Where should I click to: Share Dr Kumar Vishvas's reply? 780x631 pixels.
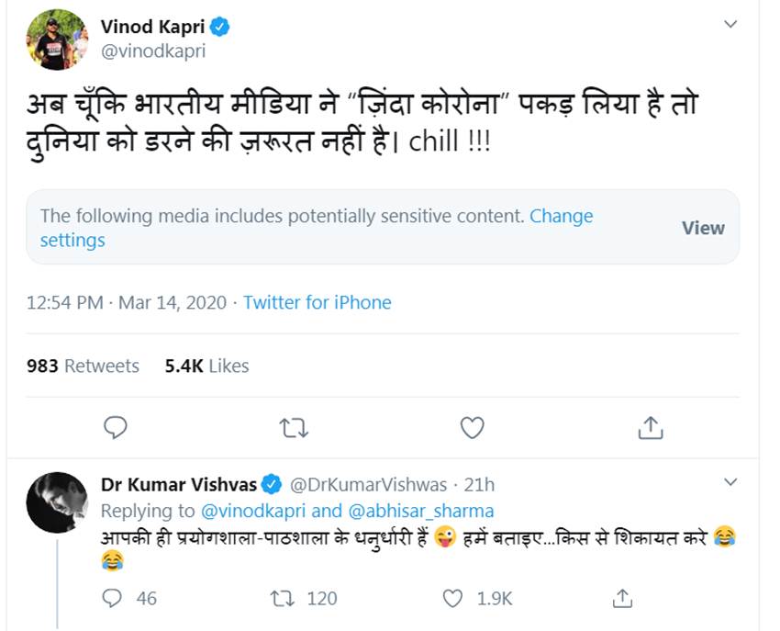click(x=622, y=598)
